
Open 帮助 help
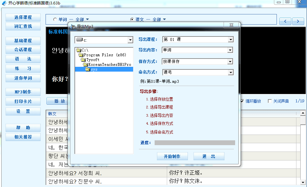pyautogui.click(x=23, y=128)
